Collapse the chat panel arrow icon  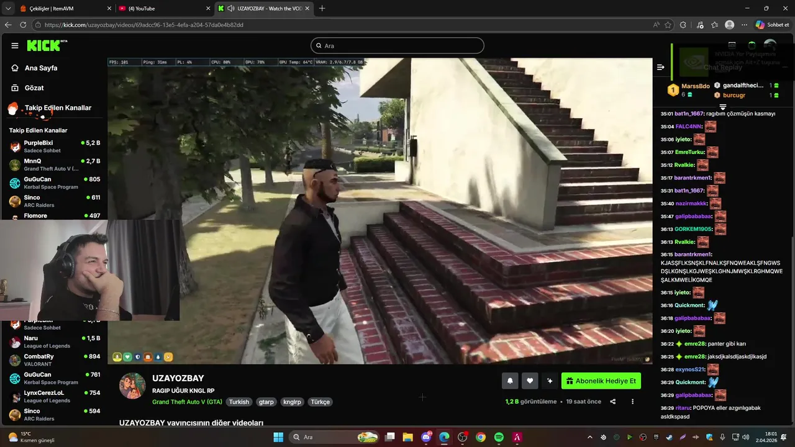[x=661, y=67]
